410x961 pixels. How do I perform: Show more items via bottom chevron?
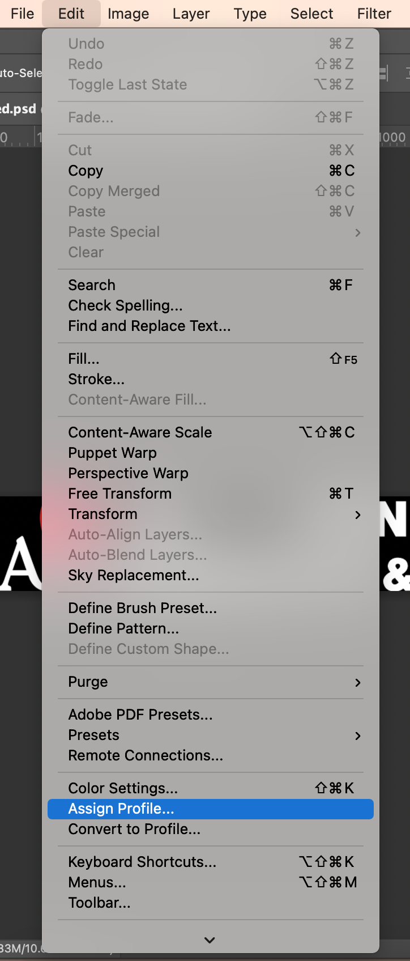210,940
